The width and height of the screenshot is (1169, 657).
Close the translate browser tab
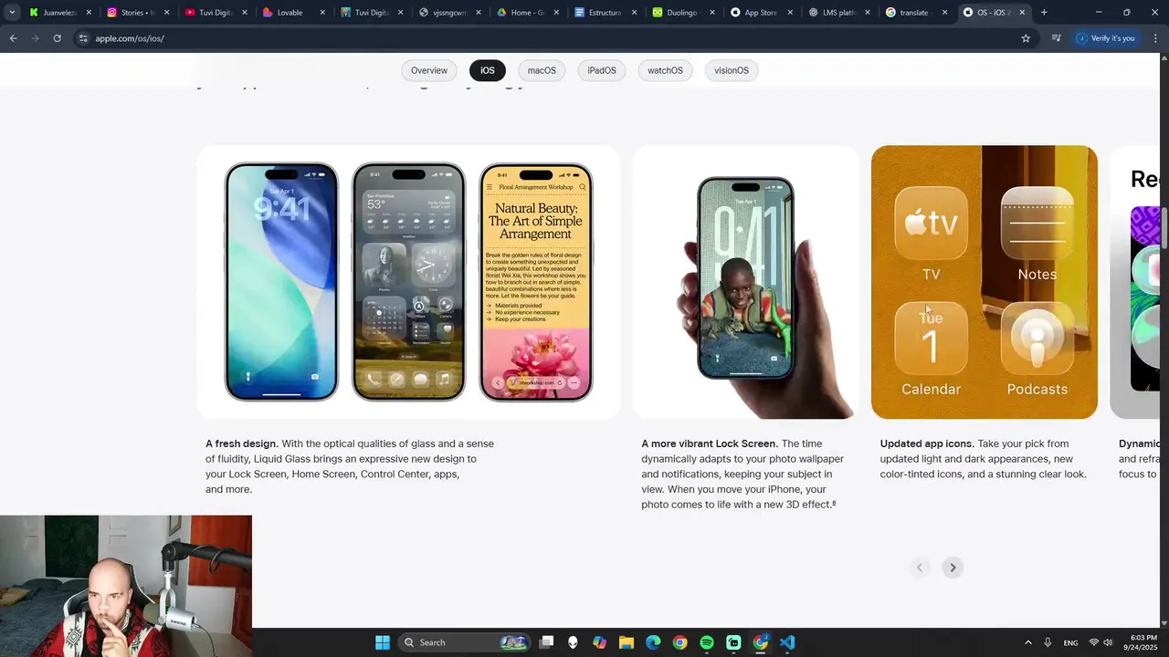pos(944,13)
